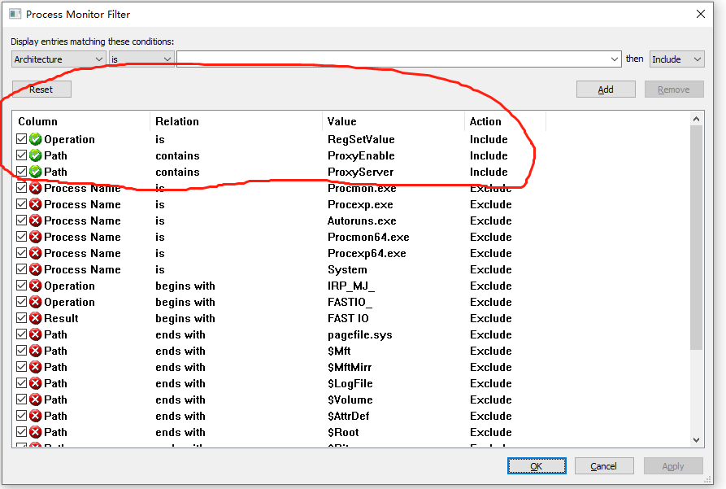Dismiss the dialog using Cancel
The height and width of the screenshot is (489, 726).
click(x=604, y=465)
